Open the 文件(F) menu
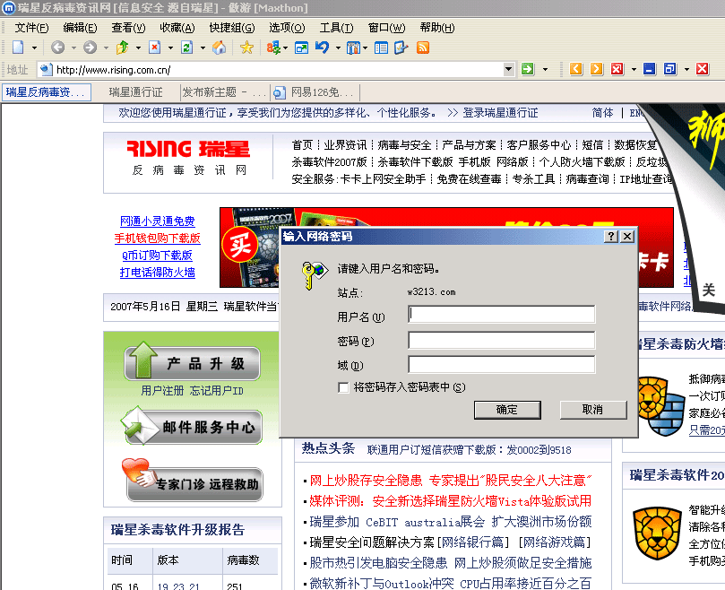 (31, 28)
